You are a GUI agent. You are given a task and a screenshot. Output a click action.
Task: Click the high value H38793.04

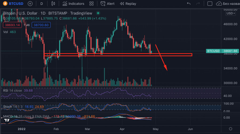click(31, 18)
